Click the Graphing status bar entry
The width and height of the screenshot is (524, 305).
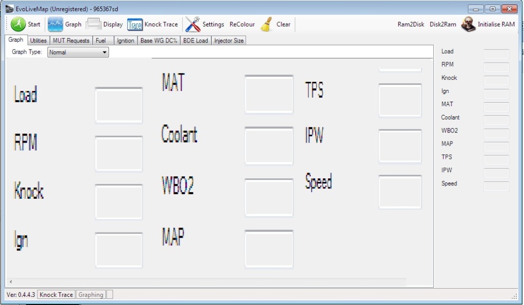tap(91, 295)
